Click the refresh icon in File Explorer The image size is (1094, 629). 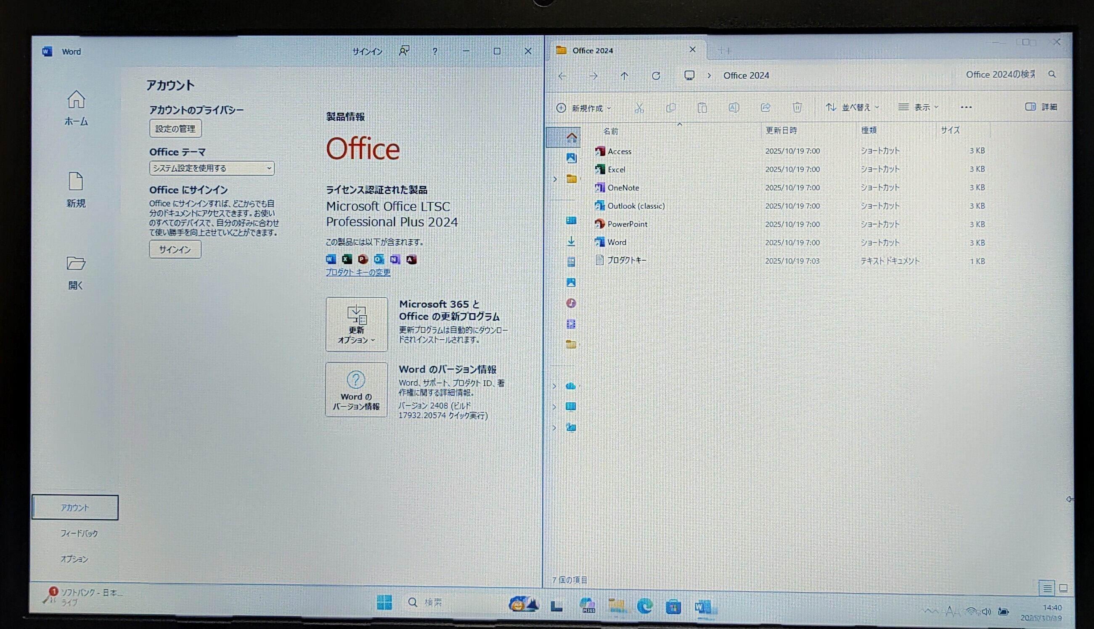[x=656, y=76]
